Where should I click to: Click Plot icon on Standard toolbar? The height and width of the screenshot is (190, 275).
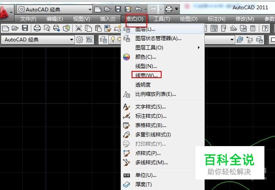[x=37, y=28]
